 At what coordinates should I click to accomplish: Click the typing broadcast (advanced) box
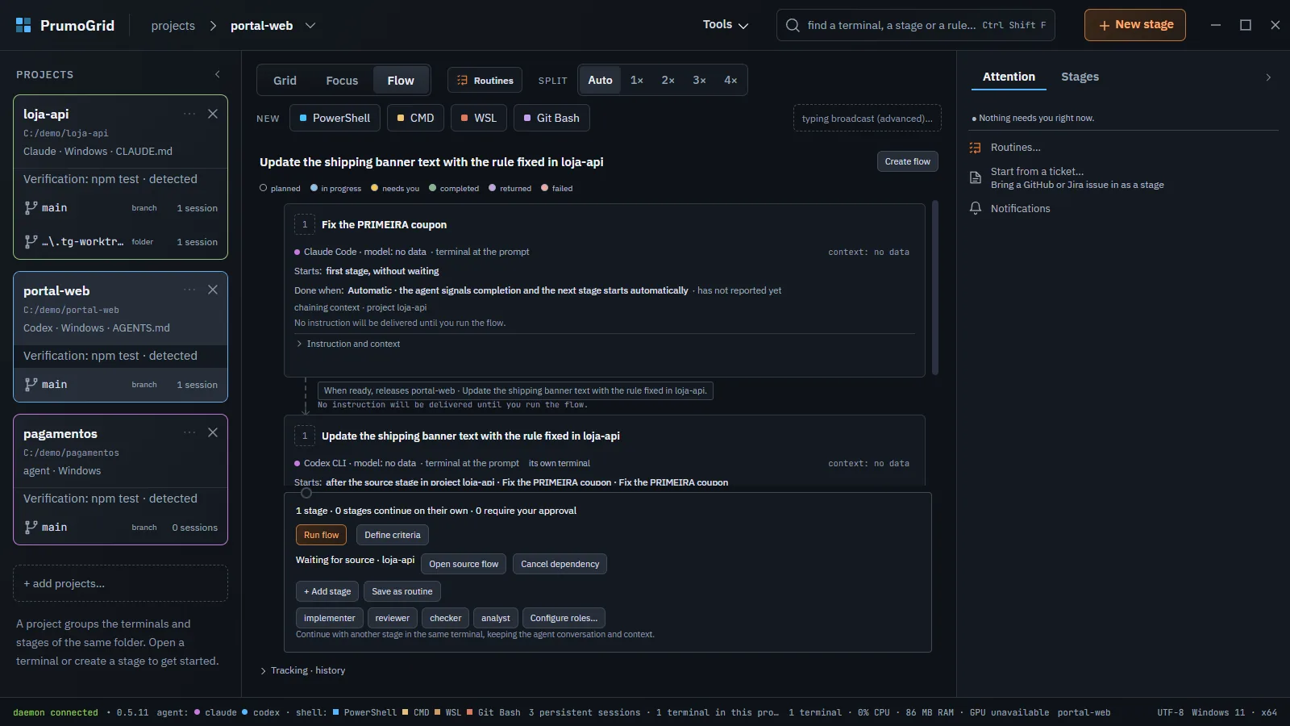[868, 119]
